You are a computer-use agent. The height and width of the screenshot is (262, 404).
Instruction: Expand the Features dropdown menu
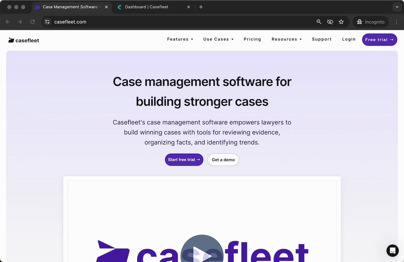(x=180, y=39)
